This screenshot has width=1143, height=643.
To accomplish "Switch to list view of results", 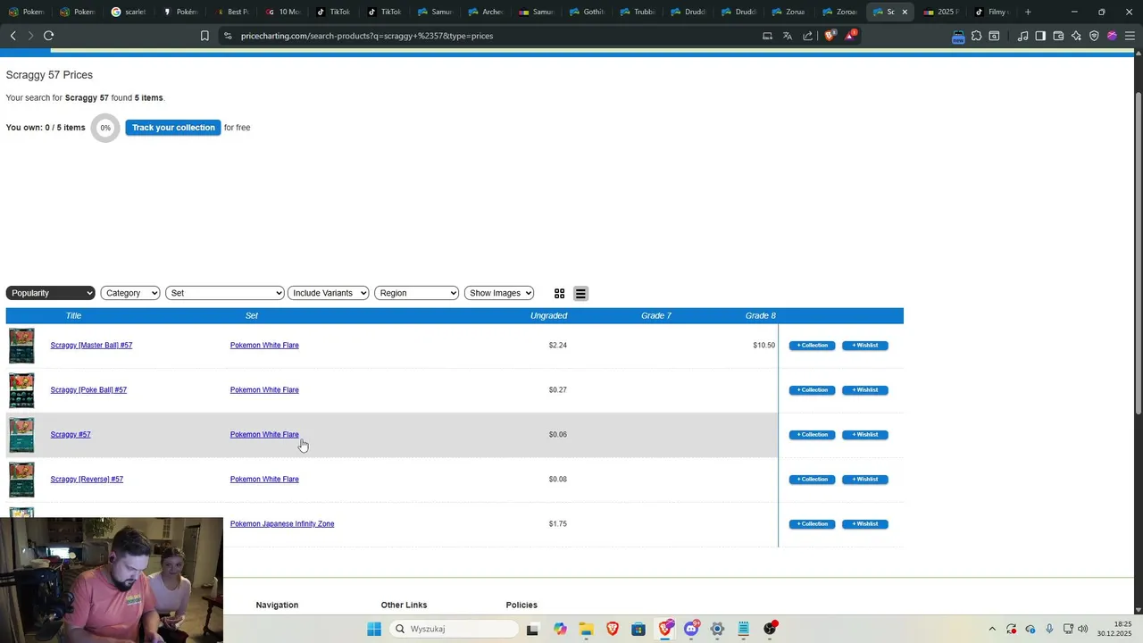I will tap(580, 294).
